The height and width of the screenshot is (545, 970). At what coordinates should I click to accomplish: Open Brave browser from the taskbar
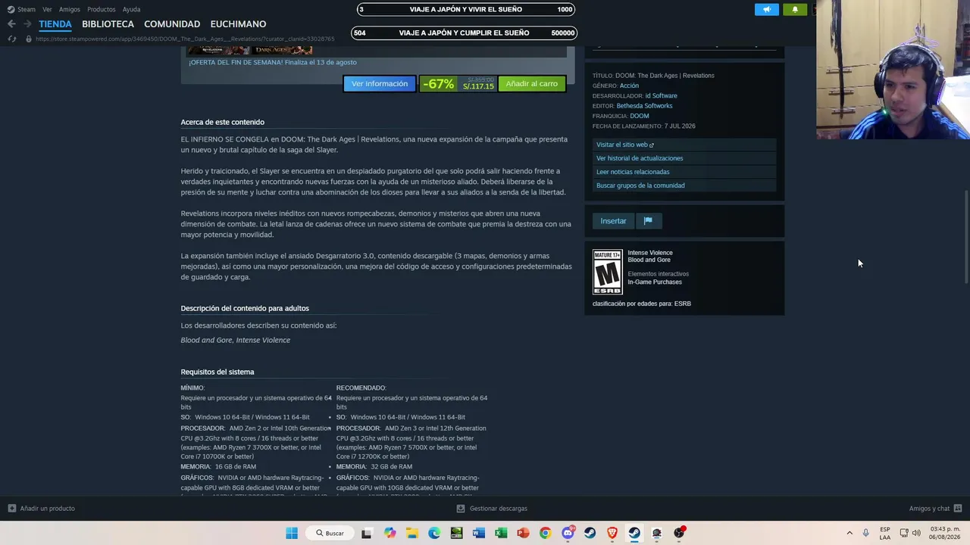(612, 533)
